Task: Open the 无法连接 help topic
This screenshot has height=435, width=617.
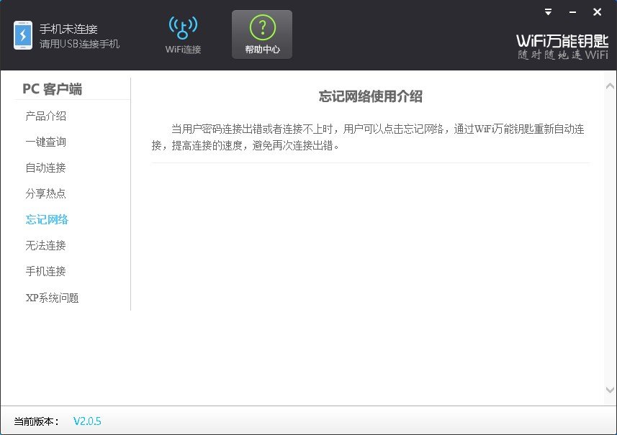Action: tap(47, 245)
